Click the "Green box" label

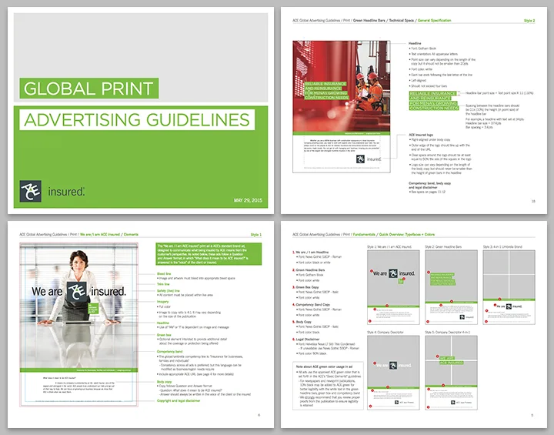pyautogui.click(x=164, y=335)
